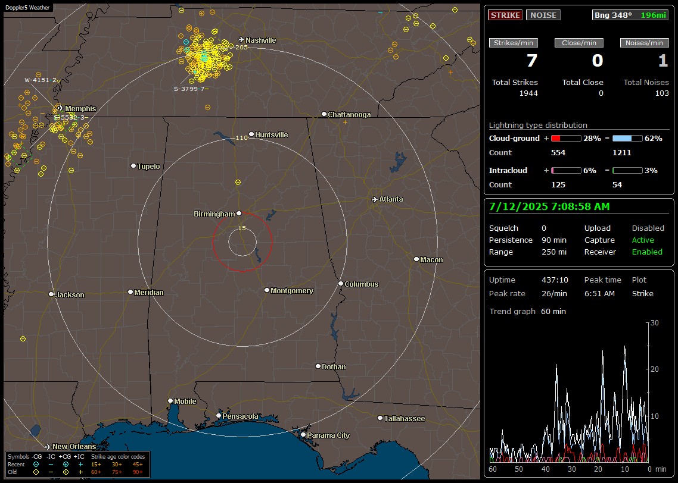Click the Trend graph 60 min setting

click(x=553, y=312)
